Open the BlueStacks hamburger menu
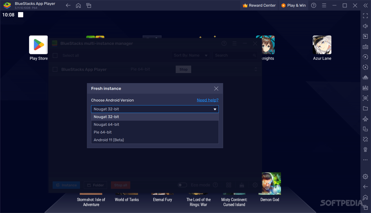Screen dimensions: 371x213 [x=324, y=5]
